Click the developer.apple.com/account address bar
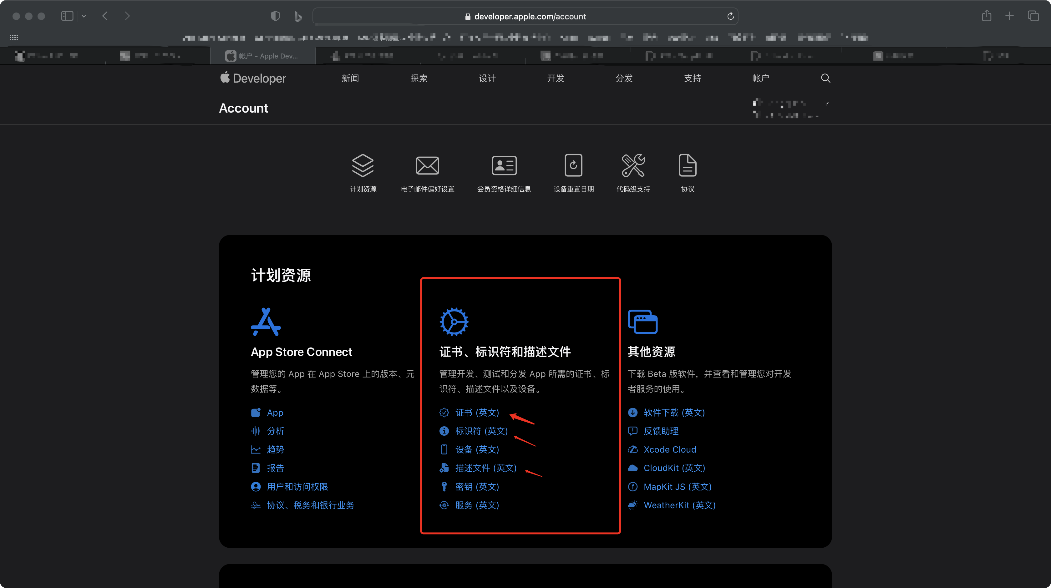Screen dimensions: 1051x588 click(525, 16)
